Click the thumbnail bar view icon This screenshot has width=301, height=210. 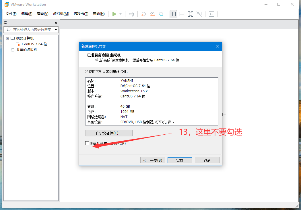click(x=182, y=14)
